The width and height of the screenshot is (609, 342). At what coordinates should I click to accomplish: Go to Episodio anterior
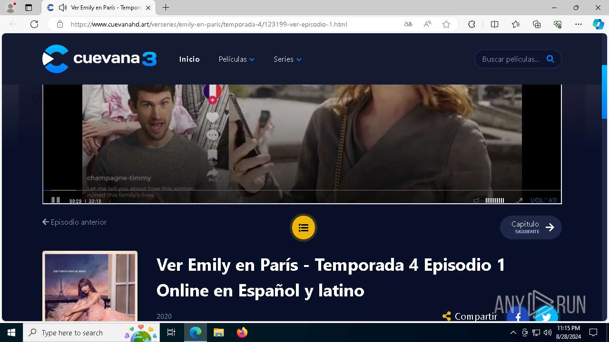tap(75, 222)
